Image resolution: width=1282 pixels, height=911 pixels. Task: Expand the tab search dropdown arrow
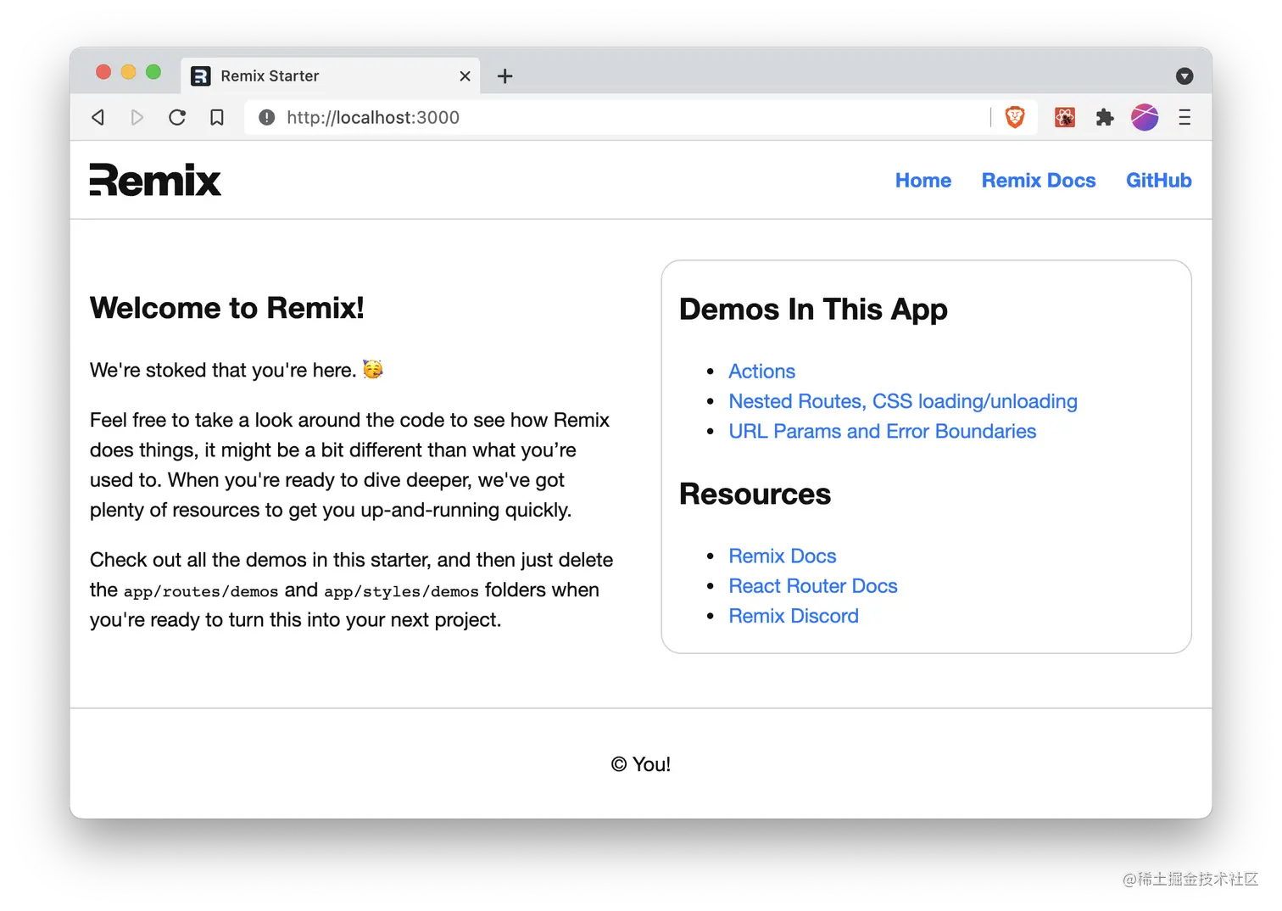click(x=1184, y=76)
